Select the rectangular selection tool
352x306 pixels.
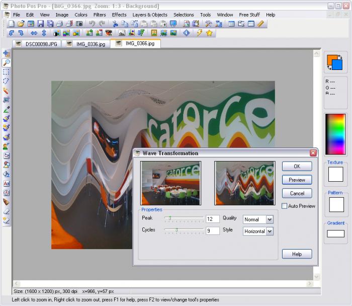7,72
